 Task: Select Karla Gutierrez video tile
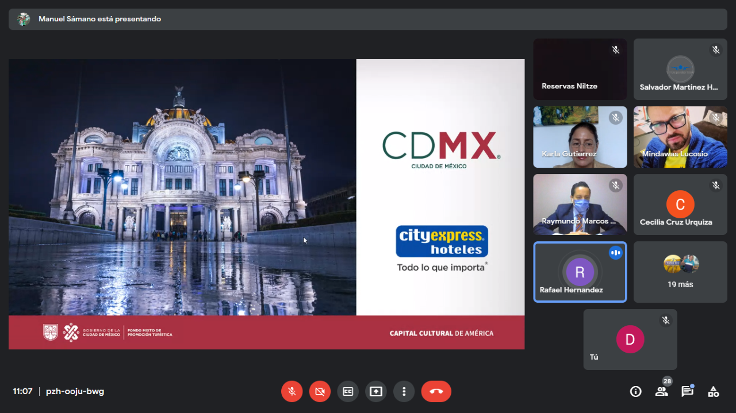point(580,137)
